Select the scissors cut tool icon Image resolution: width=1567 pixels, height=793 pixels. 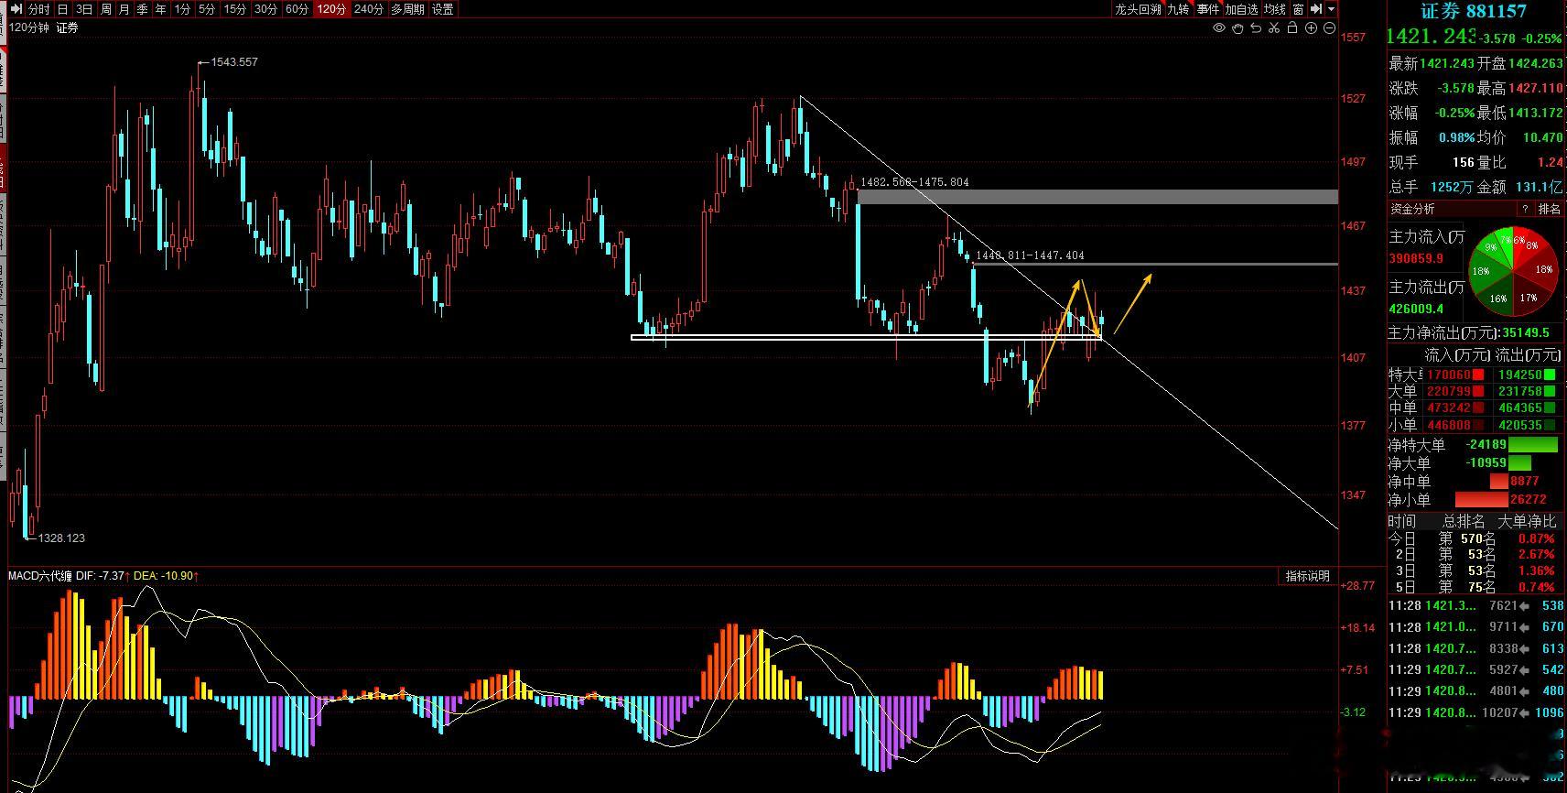point(1274,28)
